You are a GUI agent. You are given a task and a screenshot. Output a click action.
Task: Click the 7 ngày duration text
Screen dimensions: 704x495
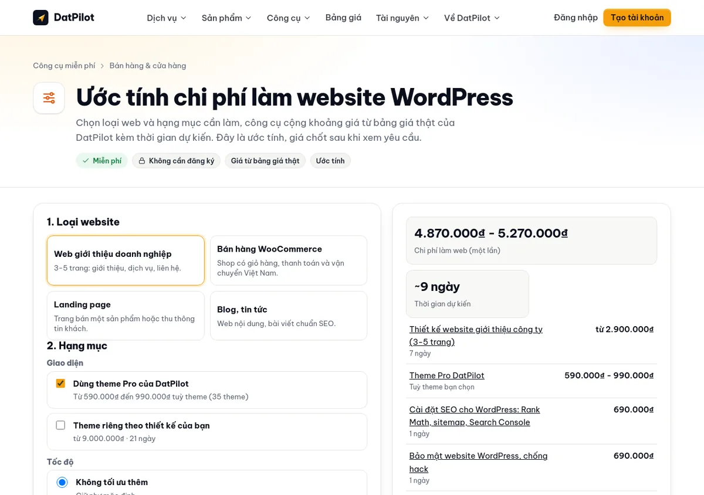click(x=420, y=354)
